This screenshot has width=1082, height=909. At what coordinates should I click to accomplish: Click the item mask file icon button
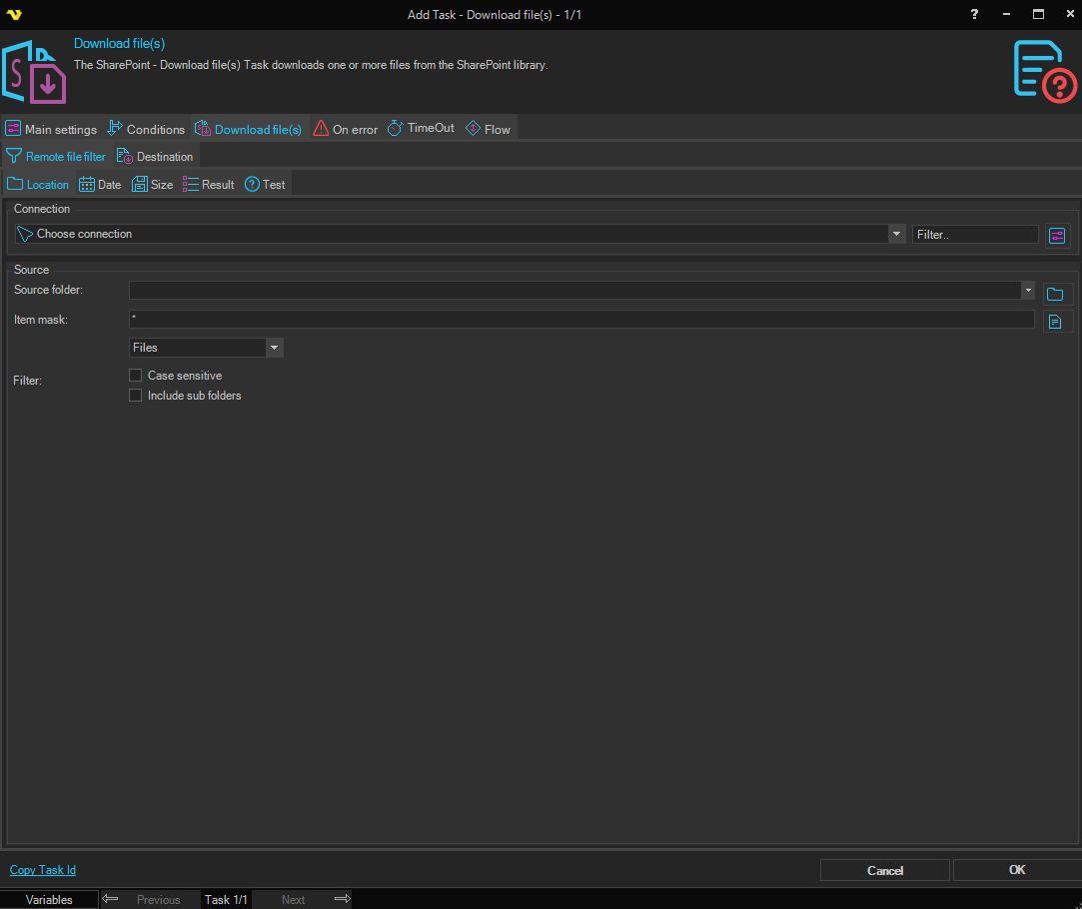(x=1057, y=322)
